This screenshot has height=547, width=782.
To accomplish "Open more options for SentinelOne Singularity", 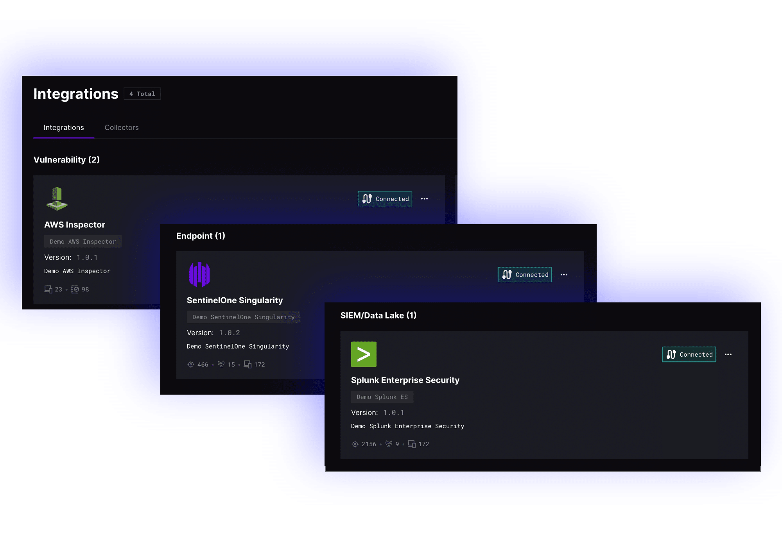I will tap(564, 275).
